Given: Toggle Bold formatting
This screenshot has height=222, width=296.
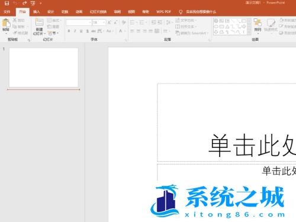Looking at the screenshot, I should point(69,31).
